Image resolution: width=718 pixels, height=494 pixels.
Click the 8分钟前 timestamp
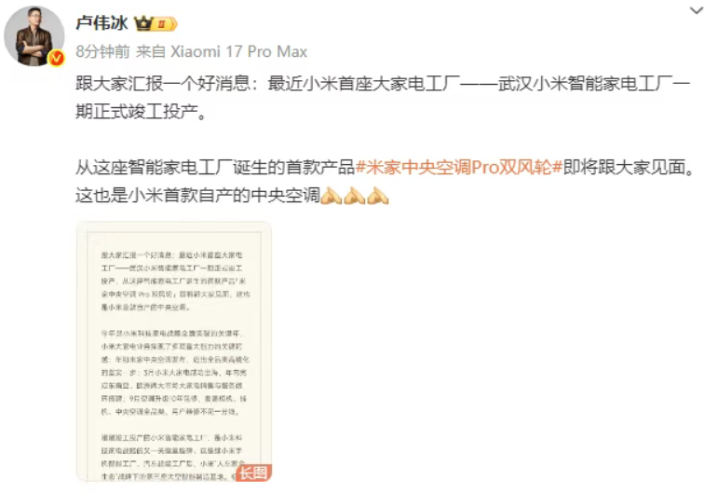pyautogui.click(x=103, y=51)
